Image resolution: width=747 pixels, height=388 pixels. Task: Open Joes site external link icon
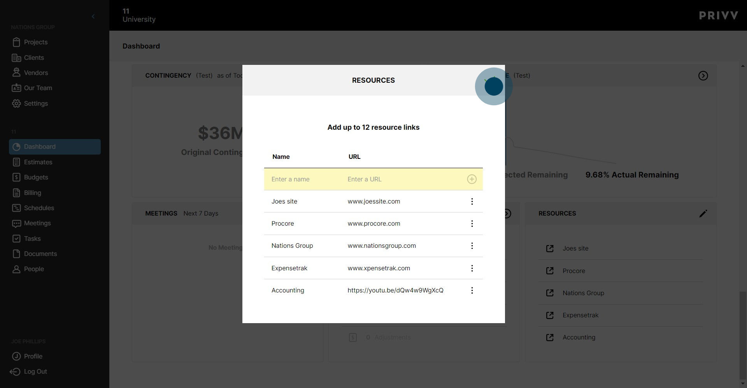coord(550,249)
